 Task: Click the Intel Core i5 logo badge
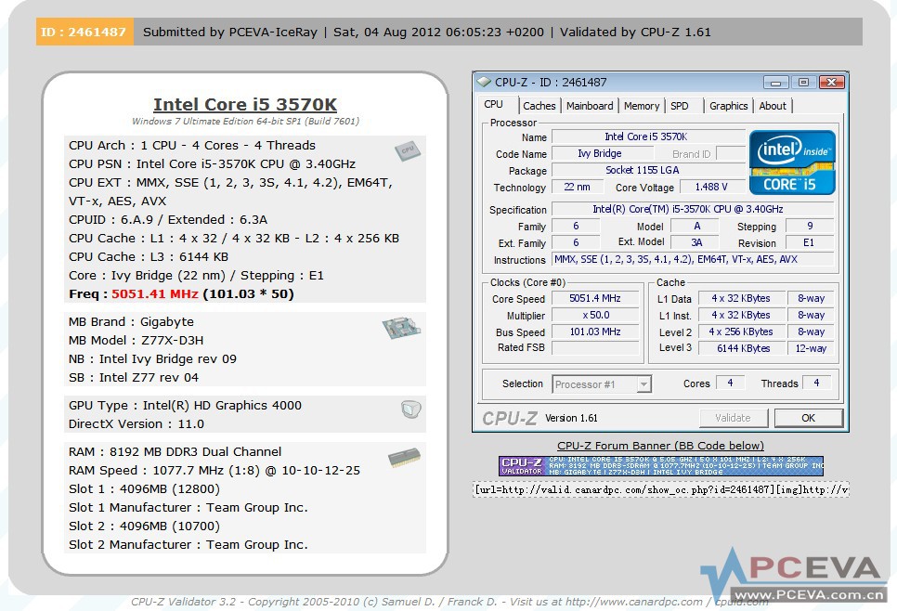click(x=792, y=162)
